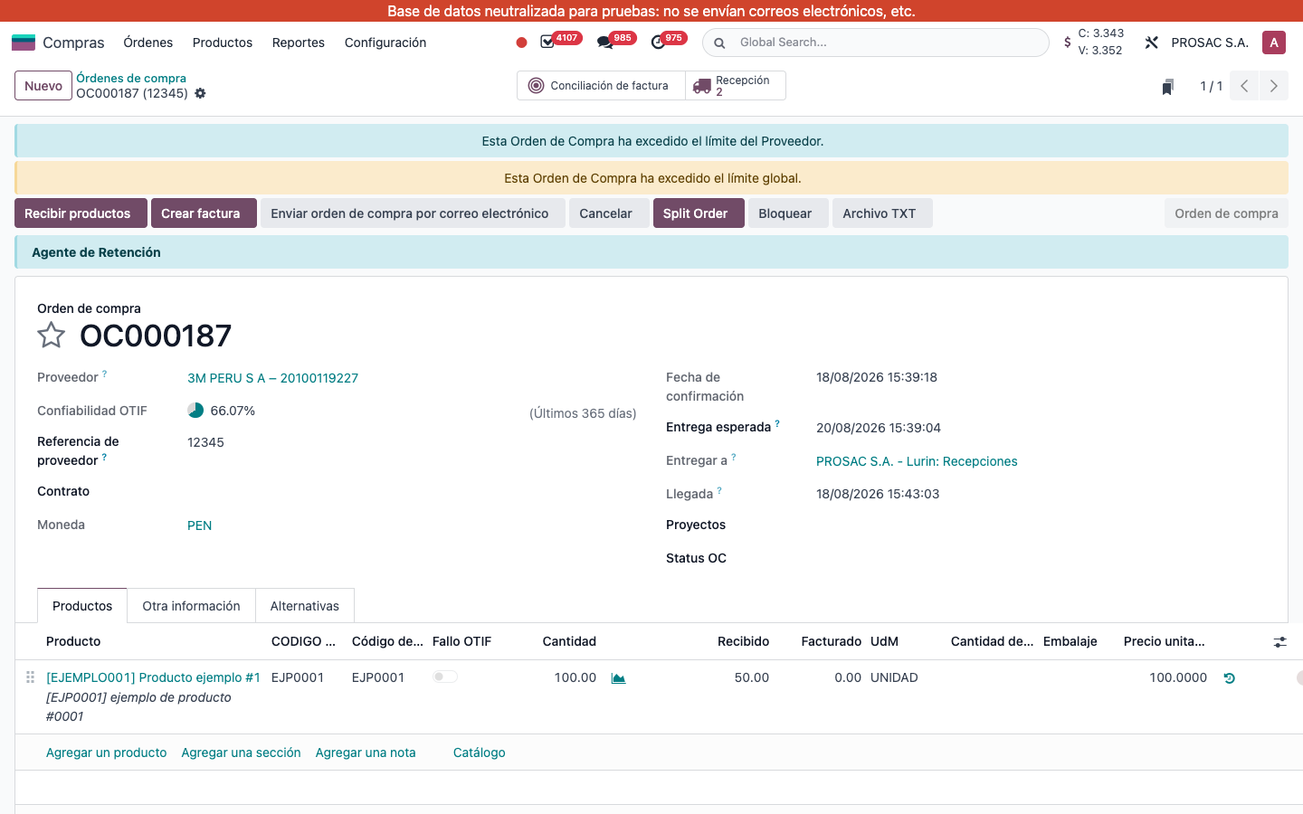Go to the next record arrow

pyautogui.click(x=1274, y=86)
